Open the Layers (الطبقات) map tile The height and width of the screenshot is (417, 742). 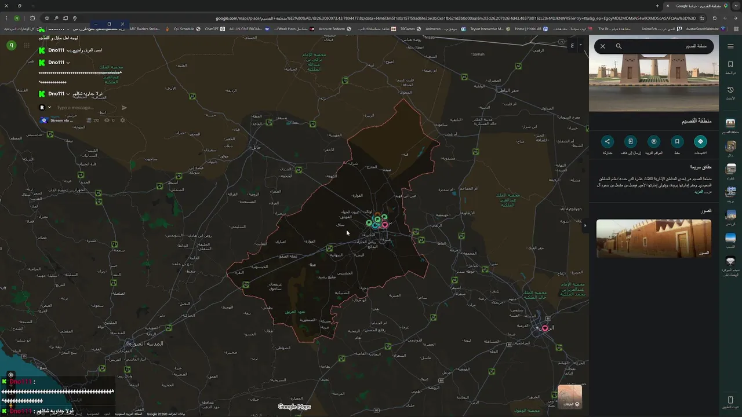(x=570, y=397)
